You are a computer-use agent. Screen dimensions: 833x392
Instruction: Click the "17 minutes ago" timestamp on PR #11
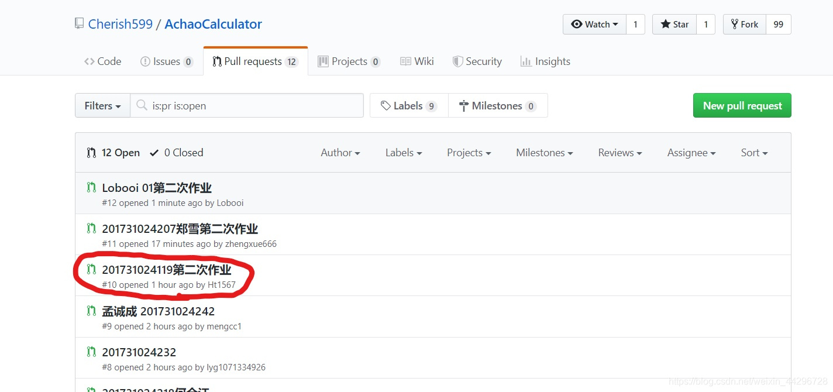coord(181,244)
